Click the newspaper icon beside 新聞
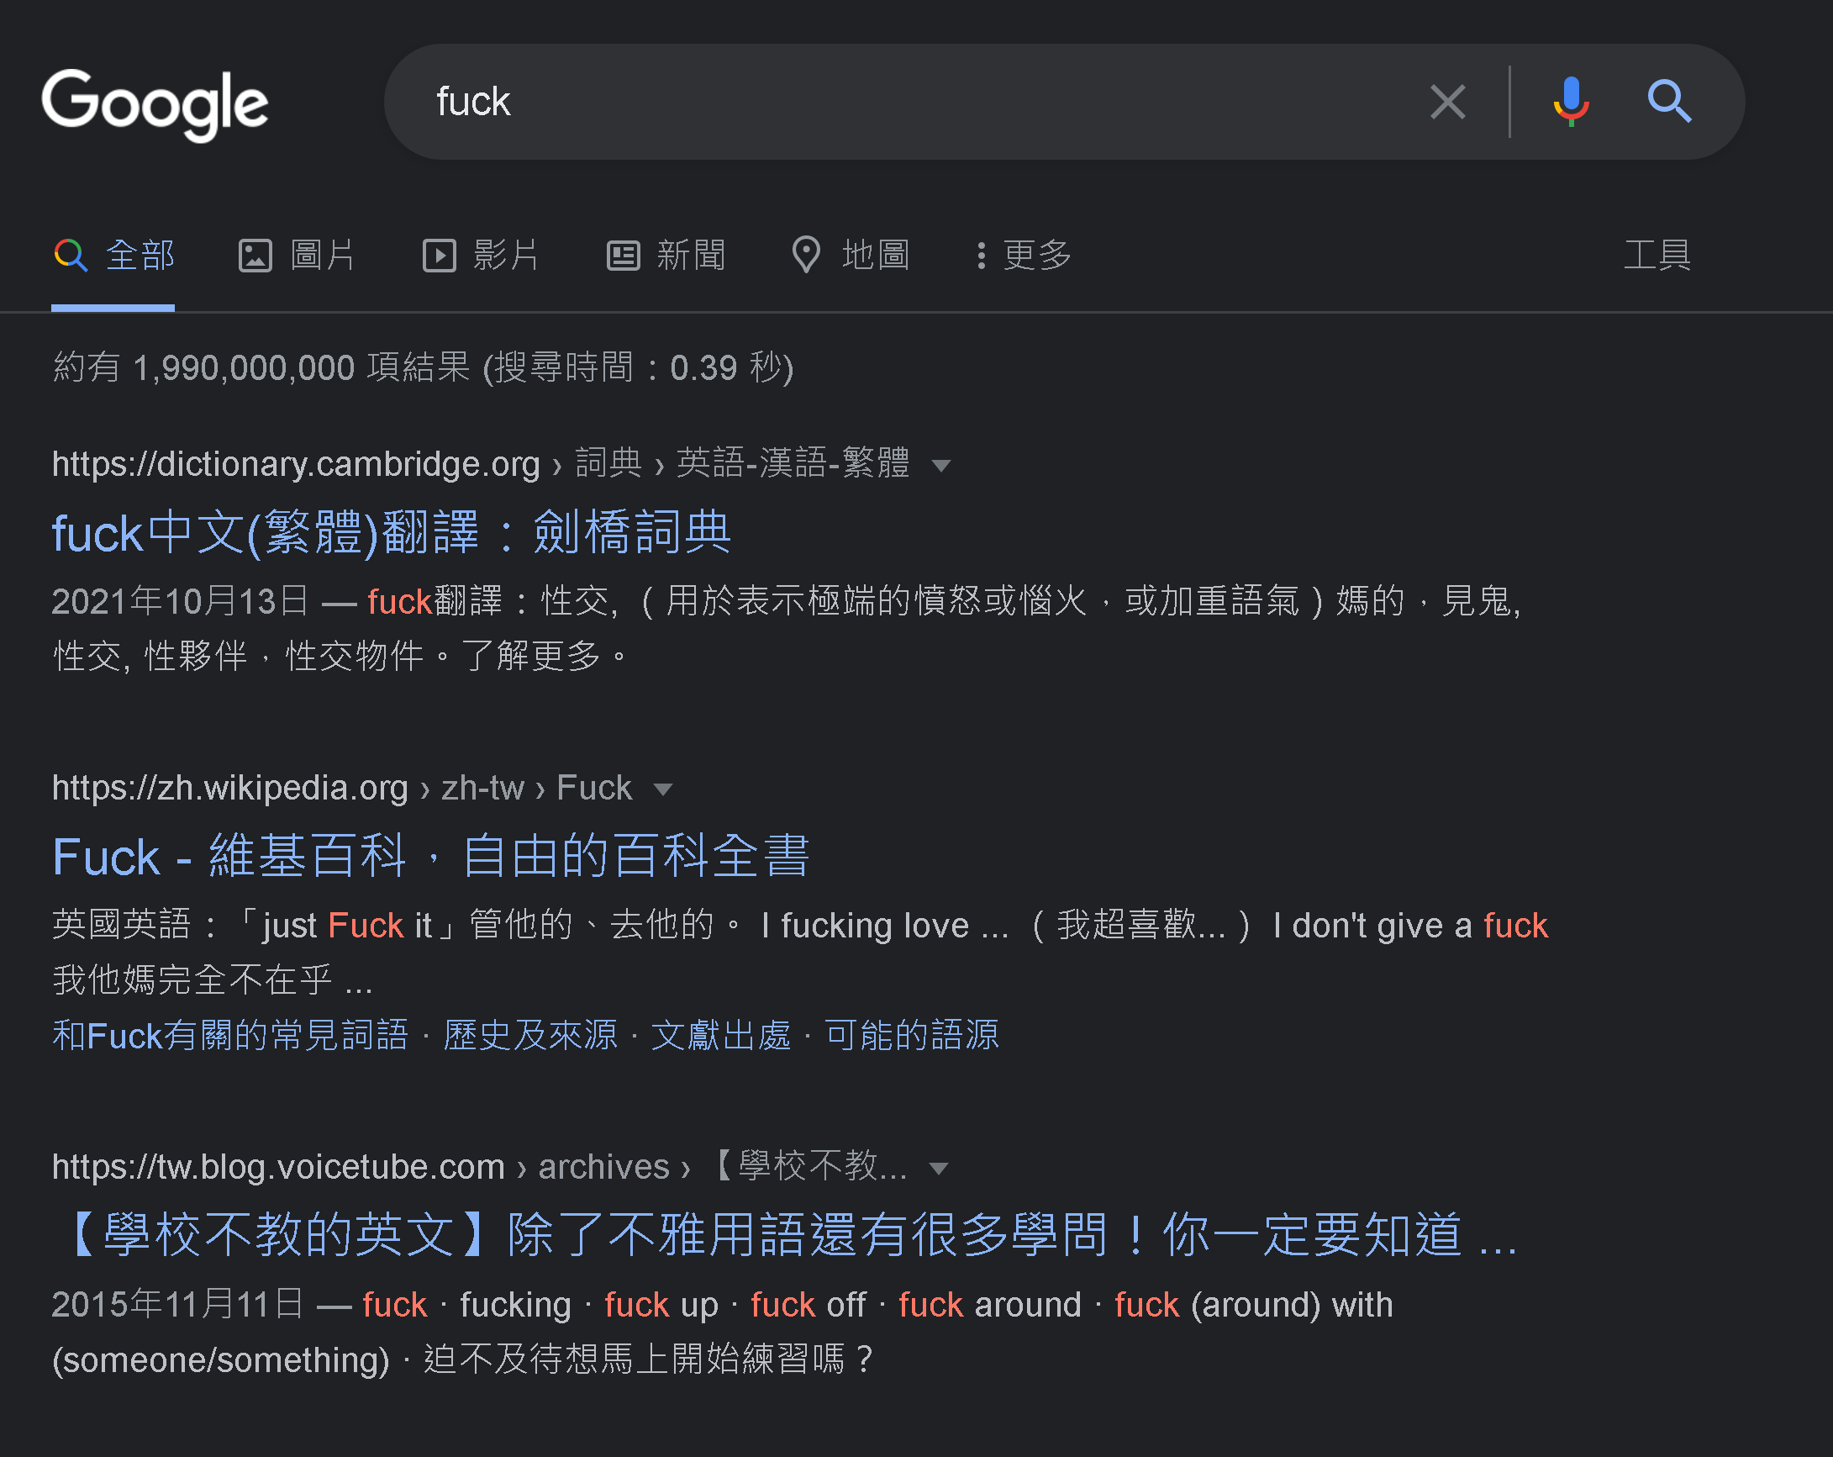1833x1457 pixels. tap(623, 256)
